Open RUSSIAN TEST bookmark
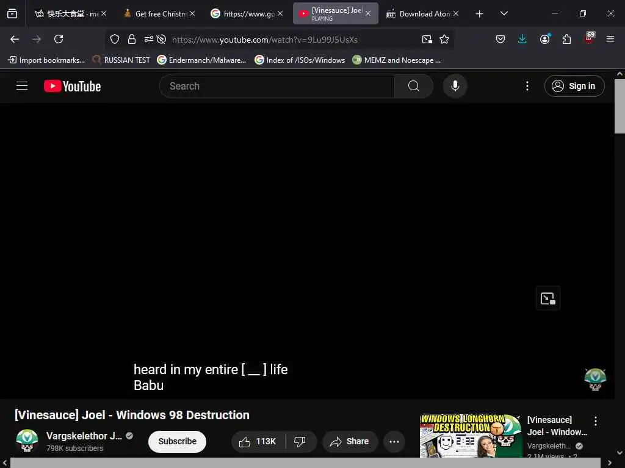Screen dimensions: 625x468 coord(121,60)
